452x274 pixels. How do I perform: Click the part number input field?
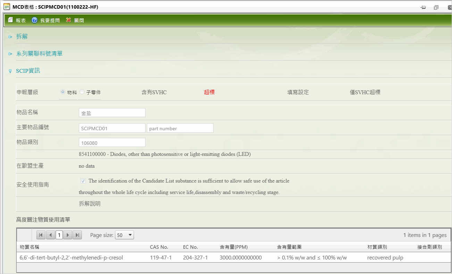point(180,128)
